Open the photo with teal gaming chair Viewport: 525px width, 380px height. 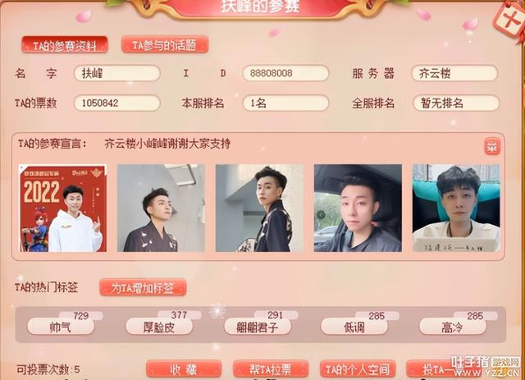pos(456,208)
